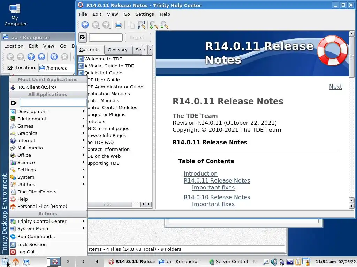357x267 pixels.
Task: Open Important fixes under R14.0.11
Action: pyautogui.click(x=213, y=188)
